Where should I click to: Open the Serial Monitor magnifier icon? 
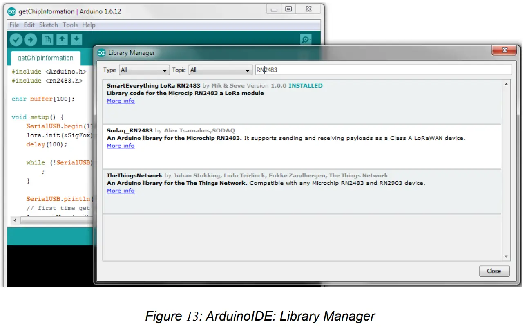tap(306, 39)
